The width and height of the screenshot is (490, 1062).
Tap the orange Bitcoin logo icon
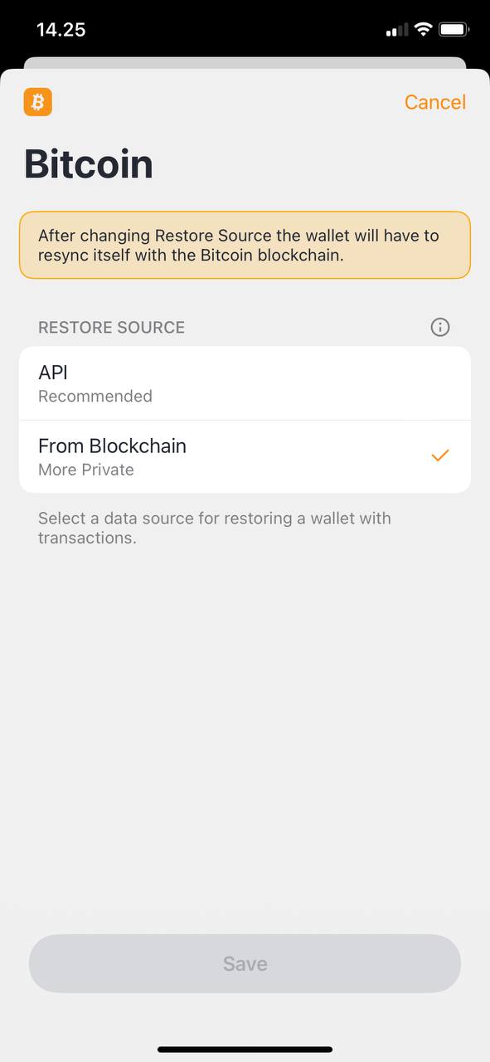38,102
